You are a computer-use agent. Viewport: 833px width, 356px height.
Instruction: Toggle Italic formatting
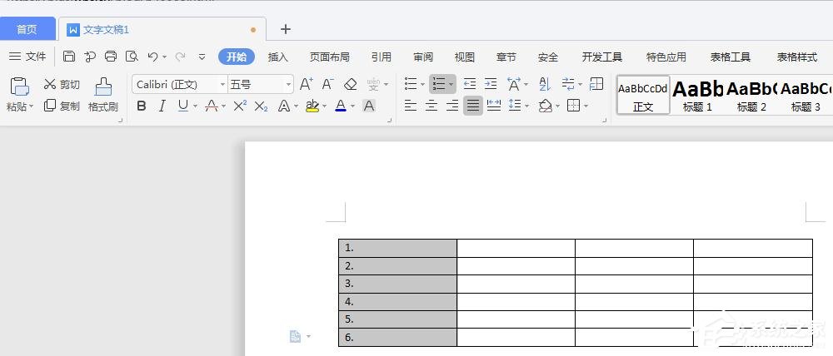click(x=162, y=106)
